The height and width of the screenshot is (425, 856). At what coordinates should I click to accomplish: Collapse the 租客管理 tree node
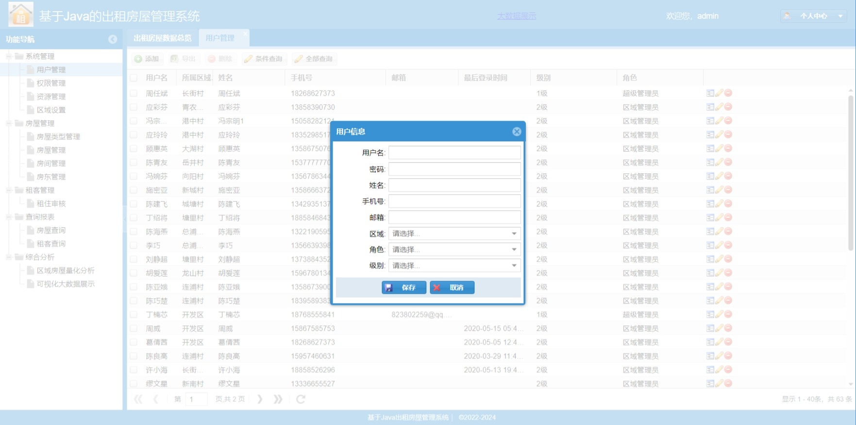click(9, 190)
